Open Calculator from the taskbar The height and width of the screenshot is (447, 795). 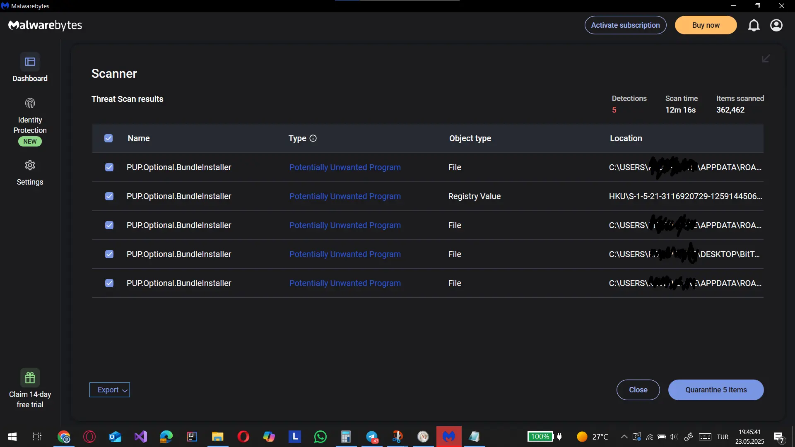tap(346, 437)
